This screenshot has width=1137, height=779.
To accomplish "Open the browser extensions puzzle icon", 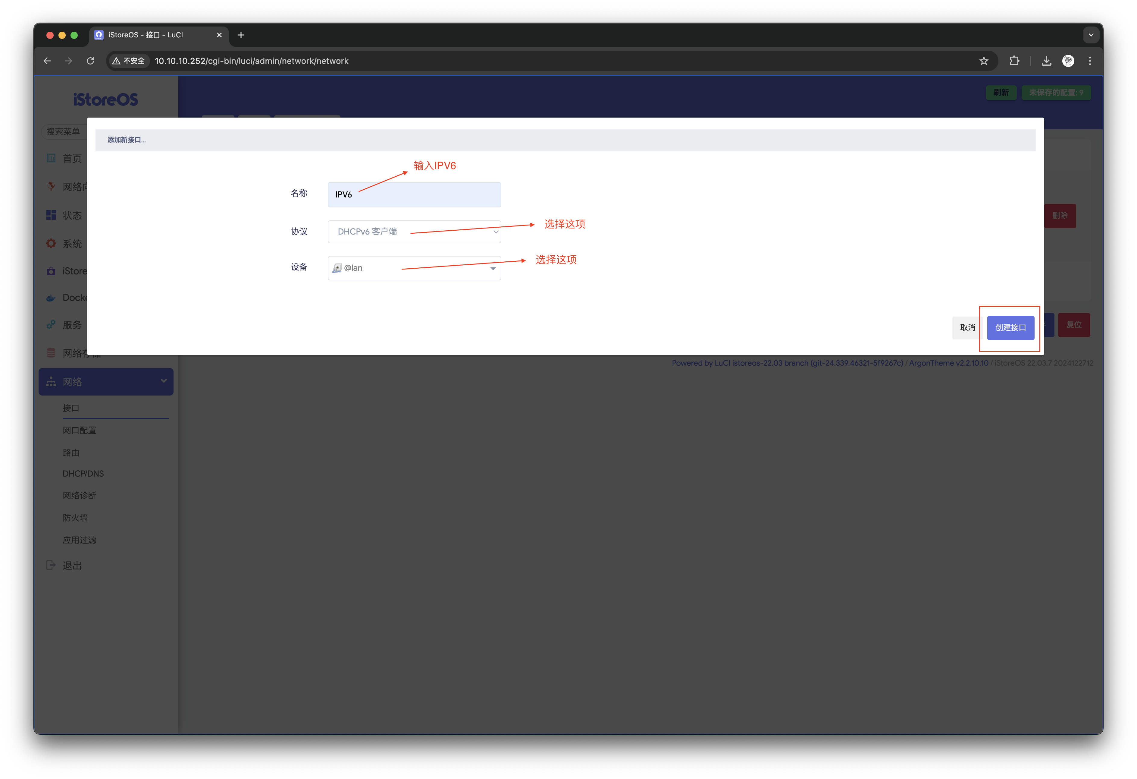I will pos(1015,61).
